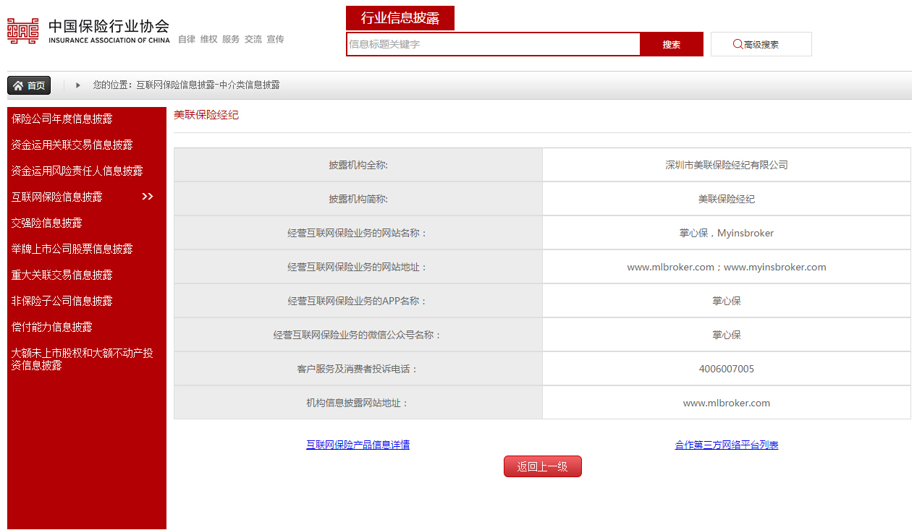This screenshot has height=530, width=917.
Task: Open 非保险子公司信息披露 in sidebar
Action: coord(62,301)
